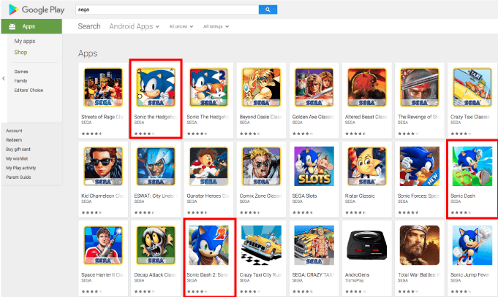Image resolution: width=498 pixels, height=297 pixels.
Task: Open My Play activity link
Action: [21, 168]
